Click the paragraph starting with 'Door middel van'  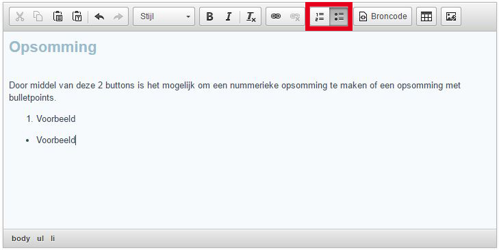point(235,91)
